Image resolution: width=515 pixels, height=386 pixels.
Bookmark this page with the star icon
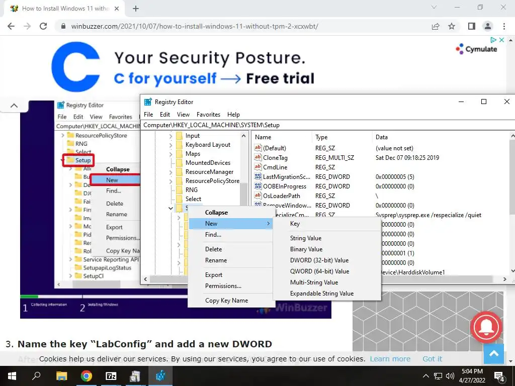[x=452, y=26]
